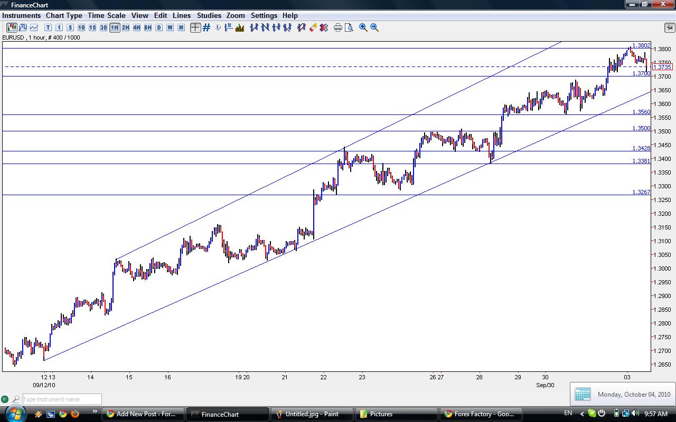Switch to Add New Post Chrome taskbar window
The height and width of the screenshot is (422, 676).
click(x=143, y=414)
